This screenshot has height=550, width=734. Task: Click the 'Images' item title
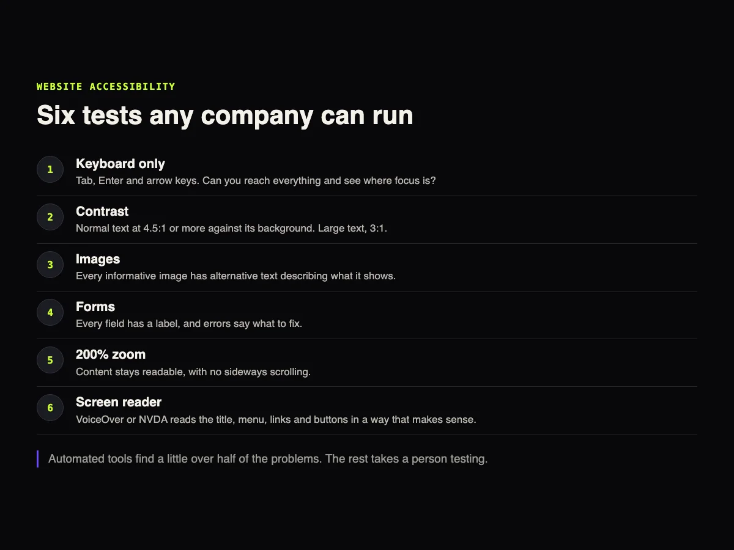[x=98, y=259]
